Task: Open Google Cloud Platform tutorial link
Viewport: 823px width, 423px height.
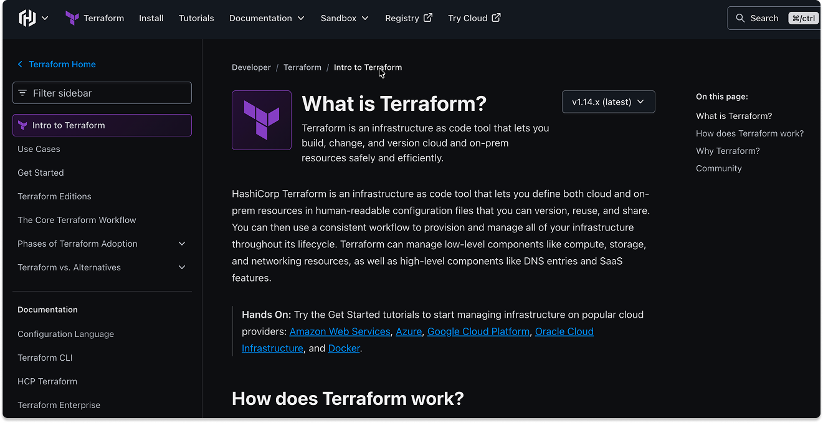Action: 478,331
